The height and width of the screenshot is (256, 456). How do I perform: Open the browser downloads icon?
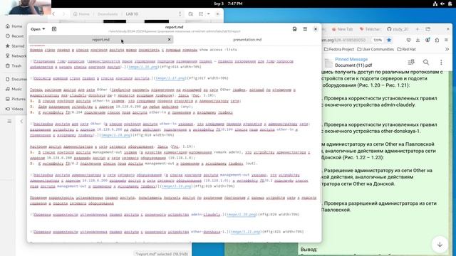(x=418, y=40)
